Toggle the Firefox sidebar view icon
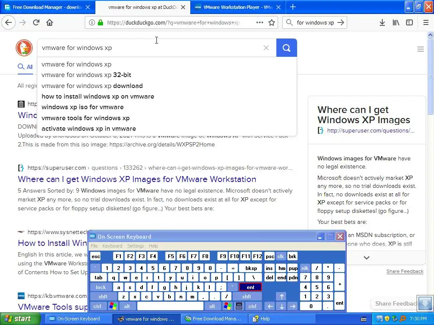 (x=409, y=23)
